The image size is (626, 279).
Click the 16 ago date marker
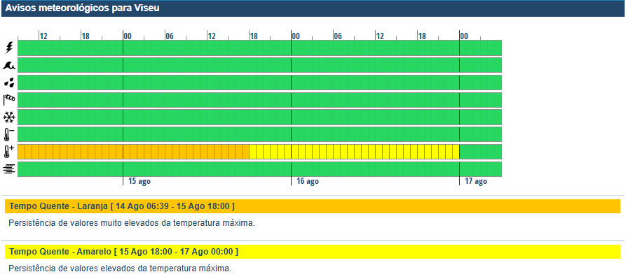(308, 182)
